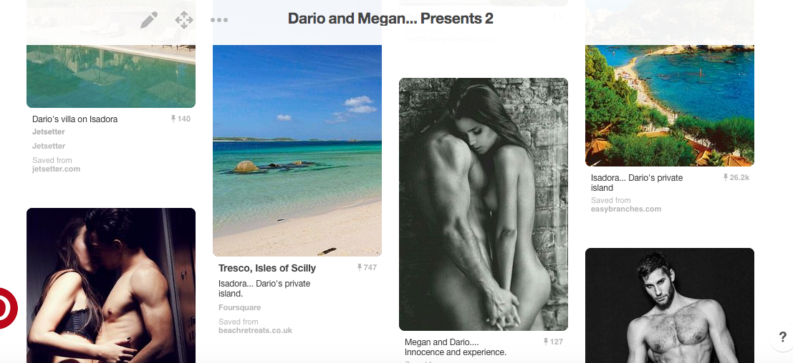Screen dimensions: 793x363
Task: Select the move/organize pins arrows icon
Action: click(x=184, y=20)
